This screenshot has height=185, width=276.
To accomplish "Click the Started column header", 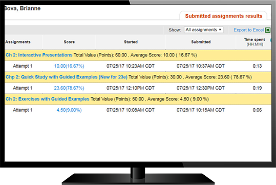I will pyautogui.click(x=131, y=42).
